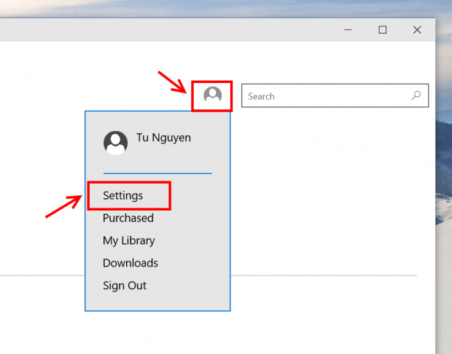
Task: Choose Sign Out in account menu
Action: point(125,286)
